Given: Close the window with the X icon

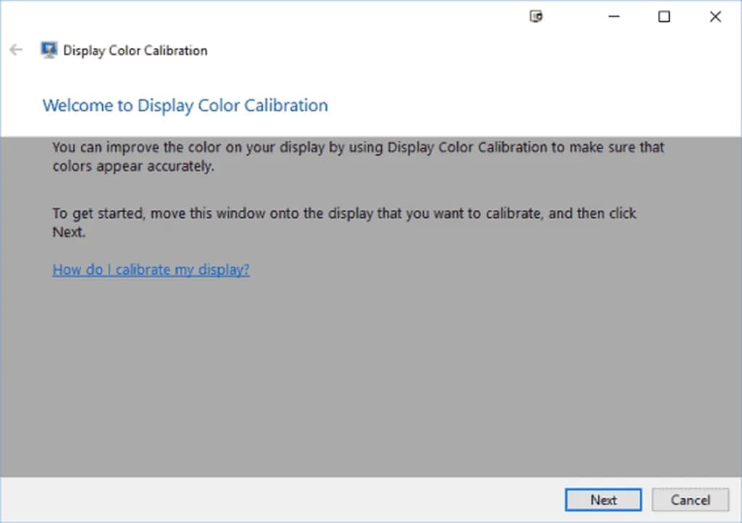Looking at the screenshot, I should pyautogui.click(x=715, y=17).
